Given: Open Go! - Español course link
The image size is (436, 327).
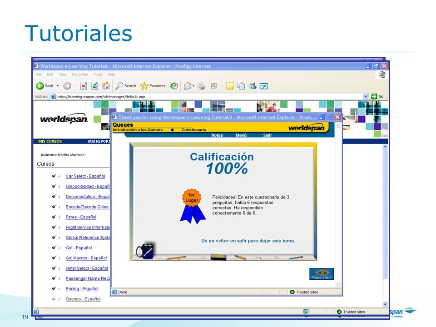Looking at the screenshot, I should pos(79,248).
